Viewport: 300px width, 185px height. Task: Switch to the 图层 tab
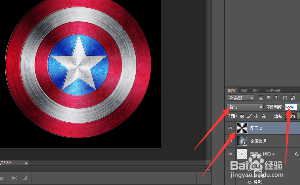(232, 91)
